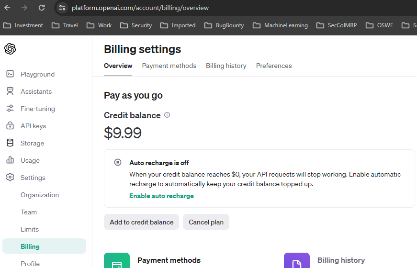This screenshot has width=417, height=268.
Task: Click the Credit balance info icon
Action: coord(167,115)
